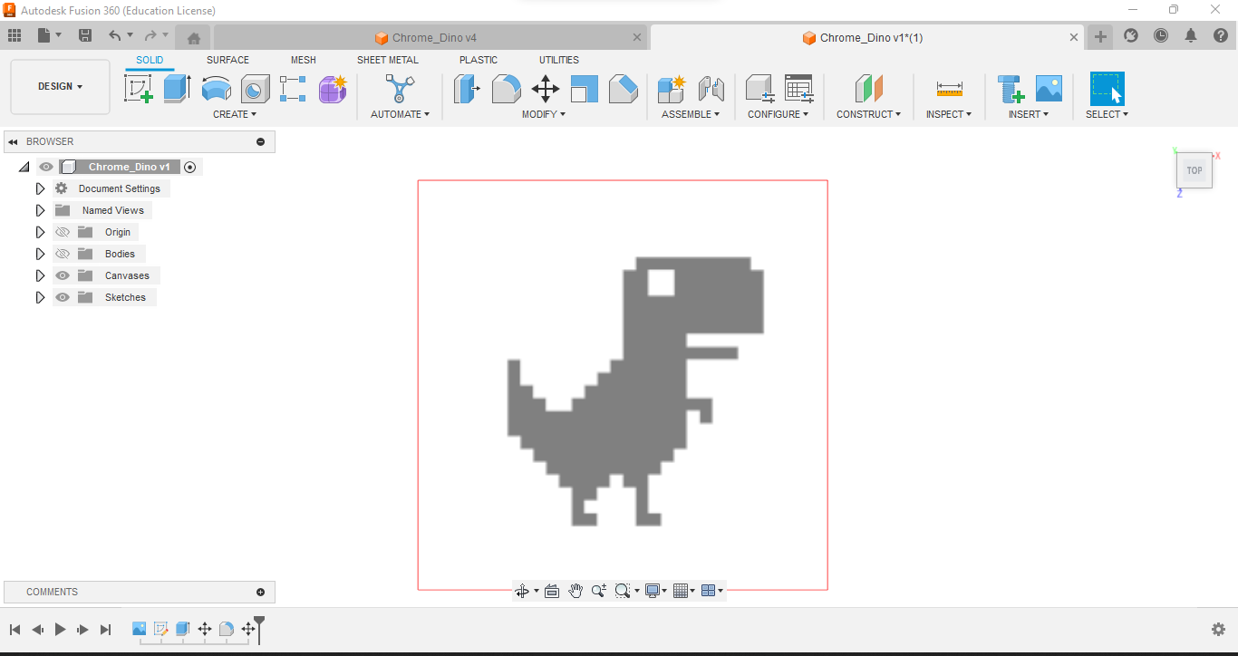Toggle the activate component radio button
The width and height of the screenshot is (1238, 656).
point(189,167)
